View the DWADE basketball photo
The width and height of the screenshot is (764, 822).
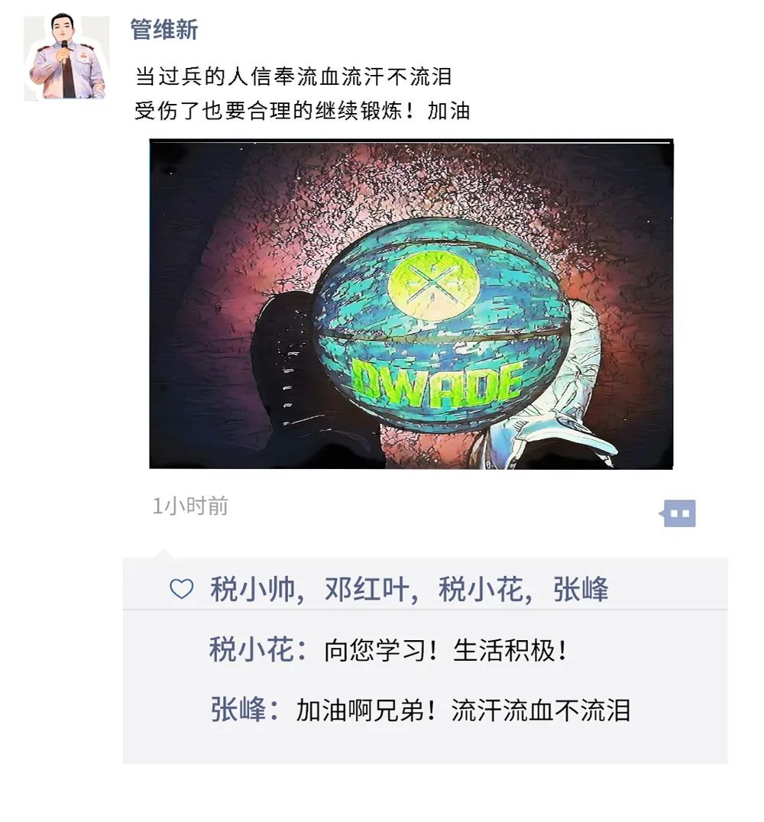coord(411,304)
